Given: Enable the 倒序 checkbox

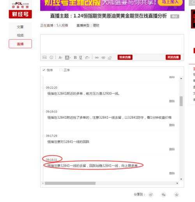Looking at the screenshot, I should [44, 70].
